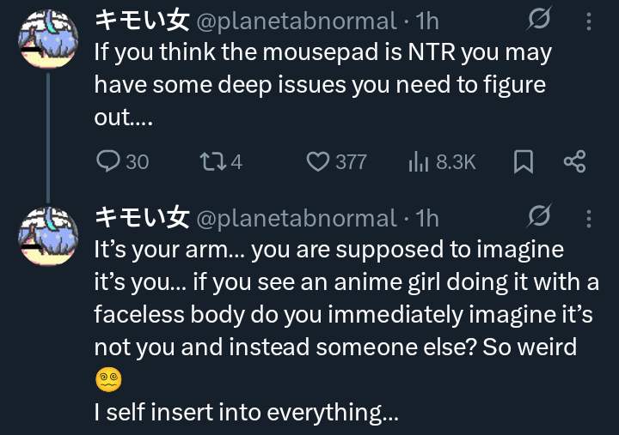This screenshot has width=619, height=435.
Task: Click the 1h timestamp on the first tweet
Action: [x=426, y=21]
